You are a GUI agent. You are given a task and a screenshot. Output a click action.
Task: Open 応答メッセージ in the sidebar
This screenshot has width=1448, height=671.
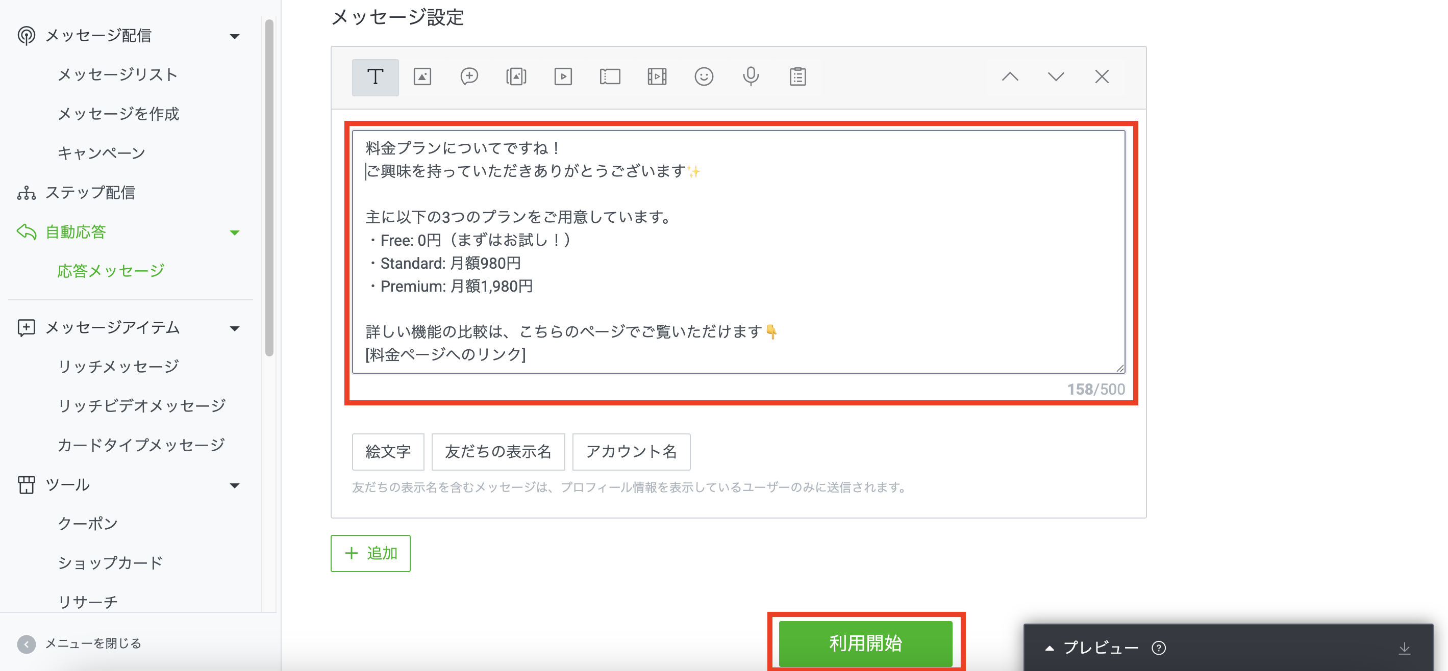coord(110,270)
